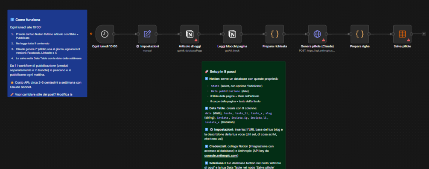Click the warning triangle on 'Articolo di oggi'

[196, 40]
